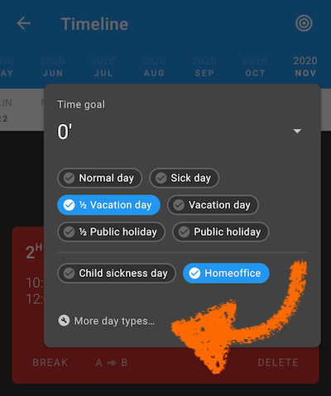Image resolution: width=331 pixels, height=396 pixels.
Task: Click the BREAK button
Action: 50,363
